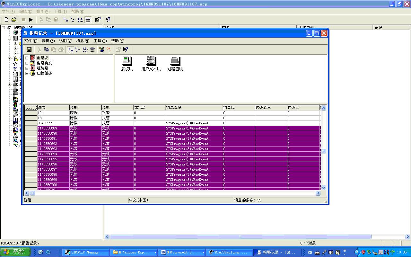Click the What's This help icon in Alarm Logging

point(126,49)
